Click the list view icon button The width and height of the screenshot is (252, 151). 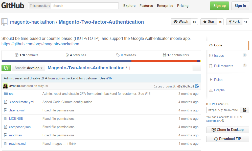(197, 68)
